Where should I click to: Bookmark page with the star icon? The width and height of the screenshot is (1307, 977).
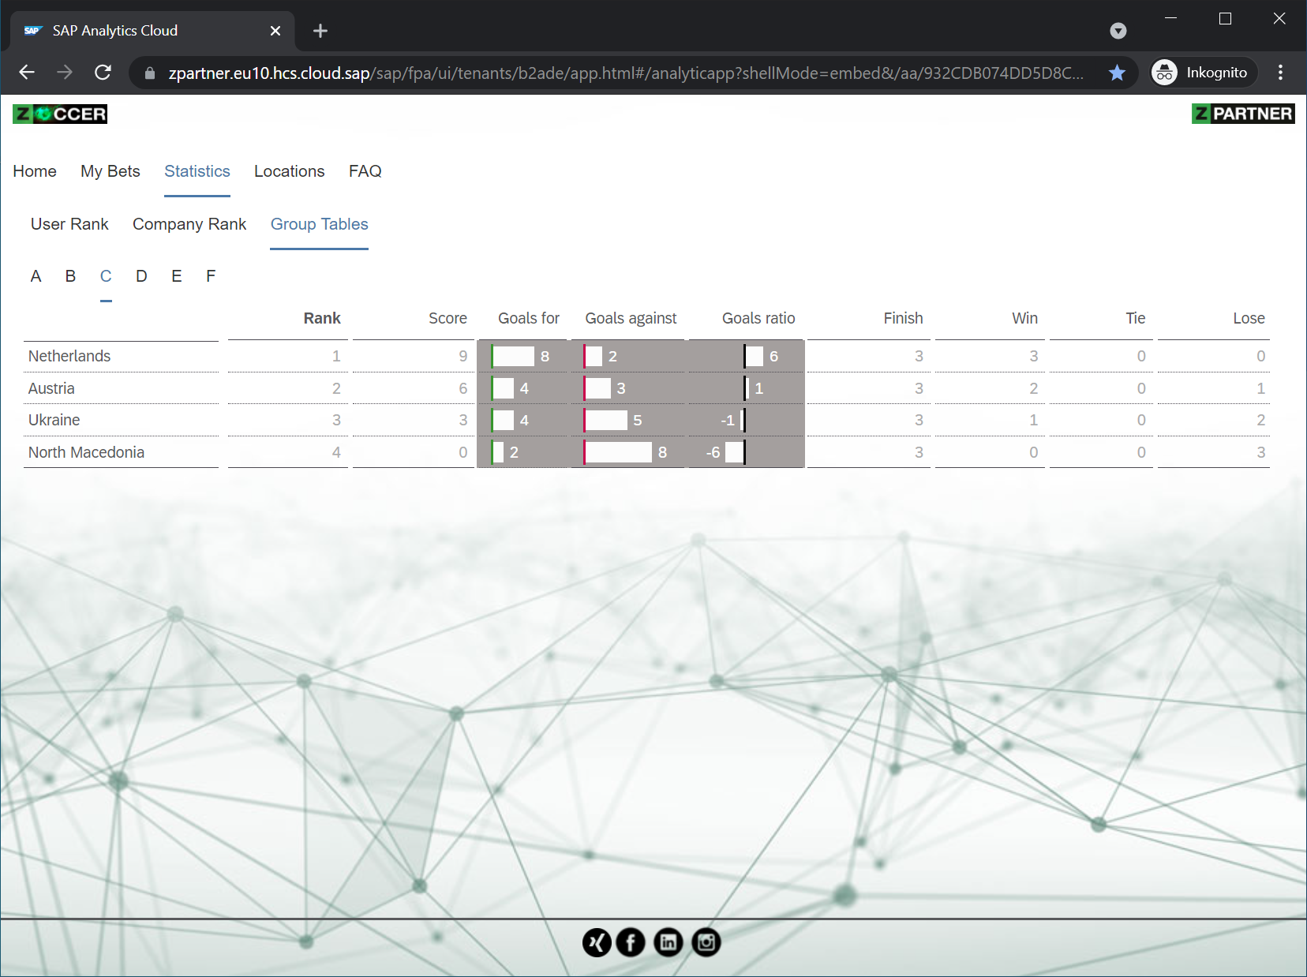click(1117, 73)
